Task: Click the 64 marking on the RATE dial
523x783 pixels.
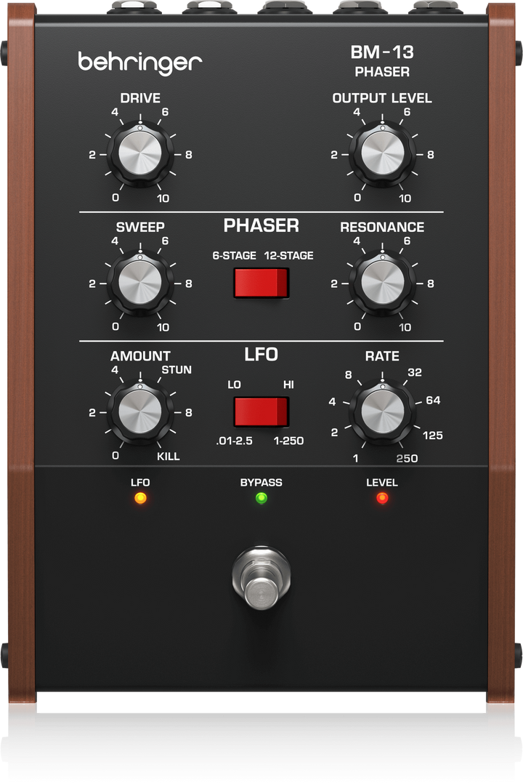Action: (433, 401)
